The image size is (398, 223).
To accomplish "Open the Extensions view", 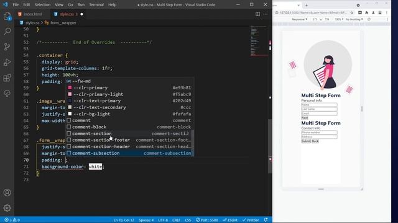I will pyautogui.click(x=7, y=78).
